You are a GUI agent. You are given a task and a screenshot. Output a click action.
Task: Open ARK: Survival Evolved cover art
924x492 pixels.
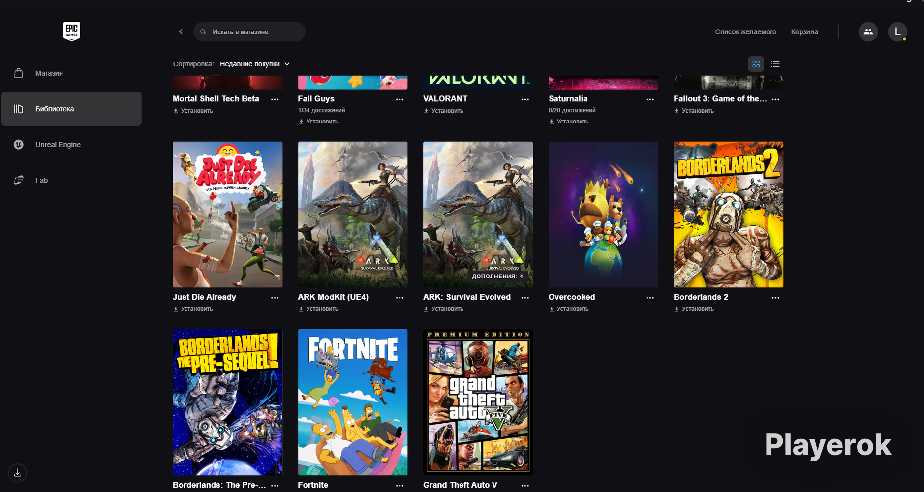[x=478, y=215]
